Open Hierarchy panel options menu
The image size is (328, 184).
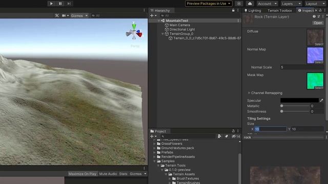(238, 10)
